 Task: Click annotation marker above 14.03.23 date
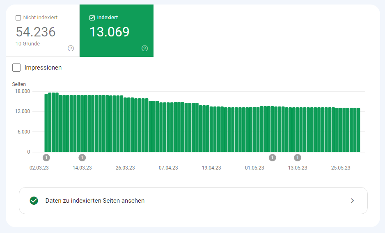[x=82, y=158]
